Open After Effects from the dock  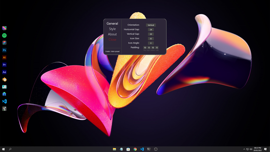coord(4,72)
